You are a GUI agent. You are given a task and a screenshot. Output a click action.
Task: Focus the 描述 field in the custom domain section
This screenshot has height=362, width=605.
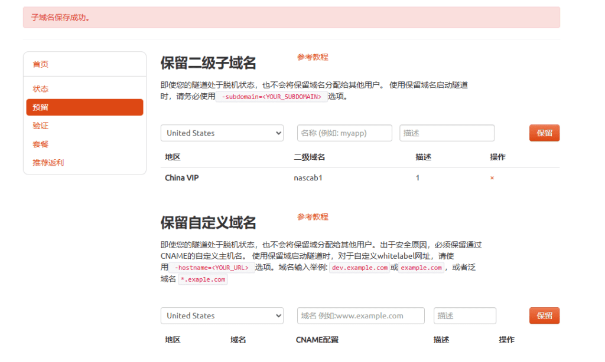coord(464,316)
